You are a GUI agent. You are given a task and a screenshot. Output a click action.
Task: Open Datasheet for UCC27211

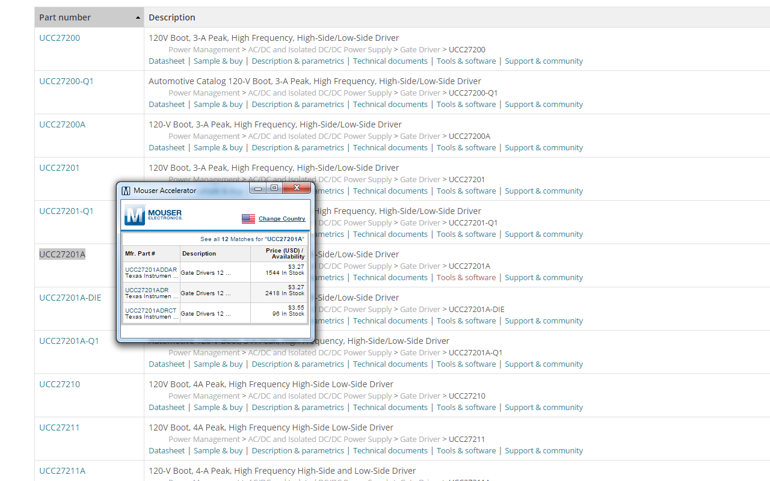tap(167, 451)
